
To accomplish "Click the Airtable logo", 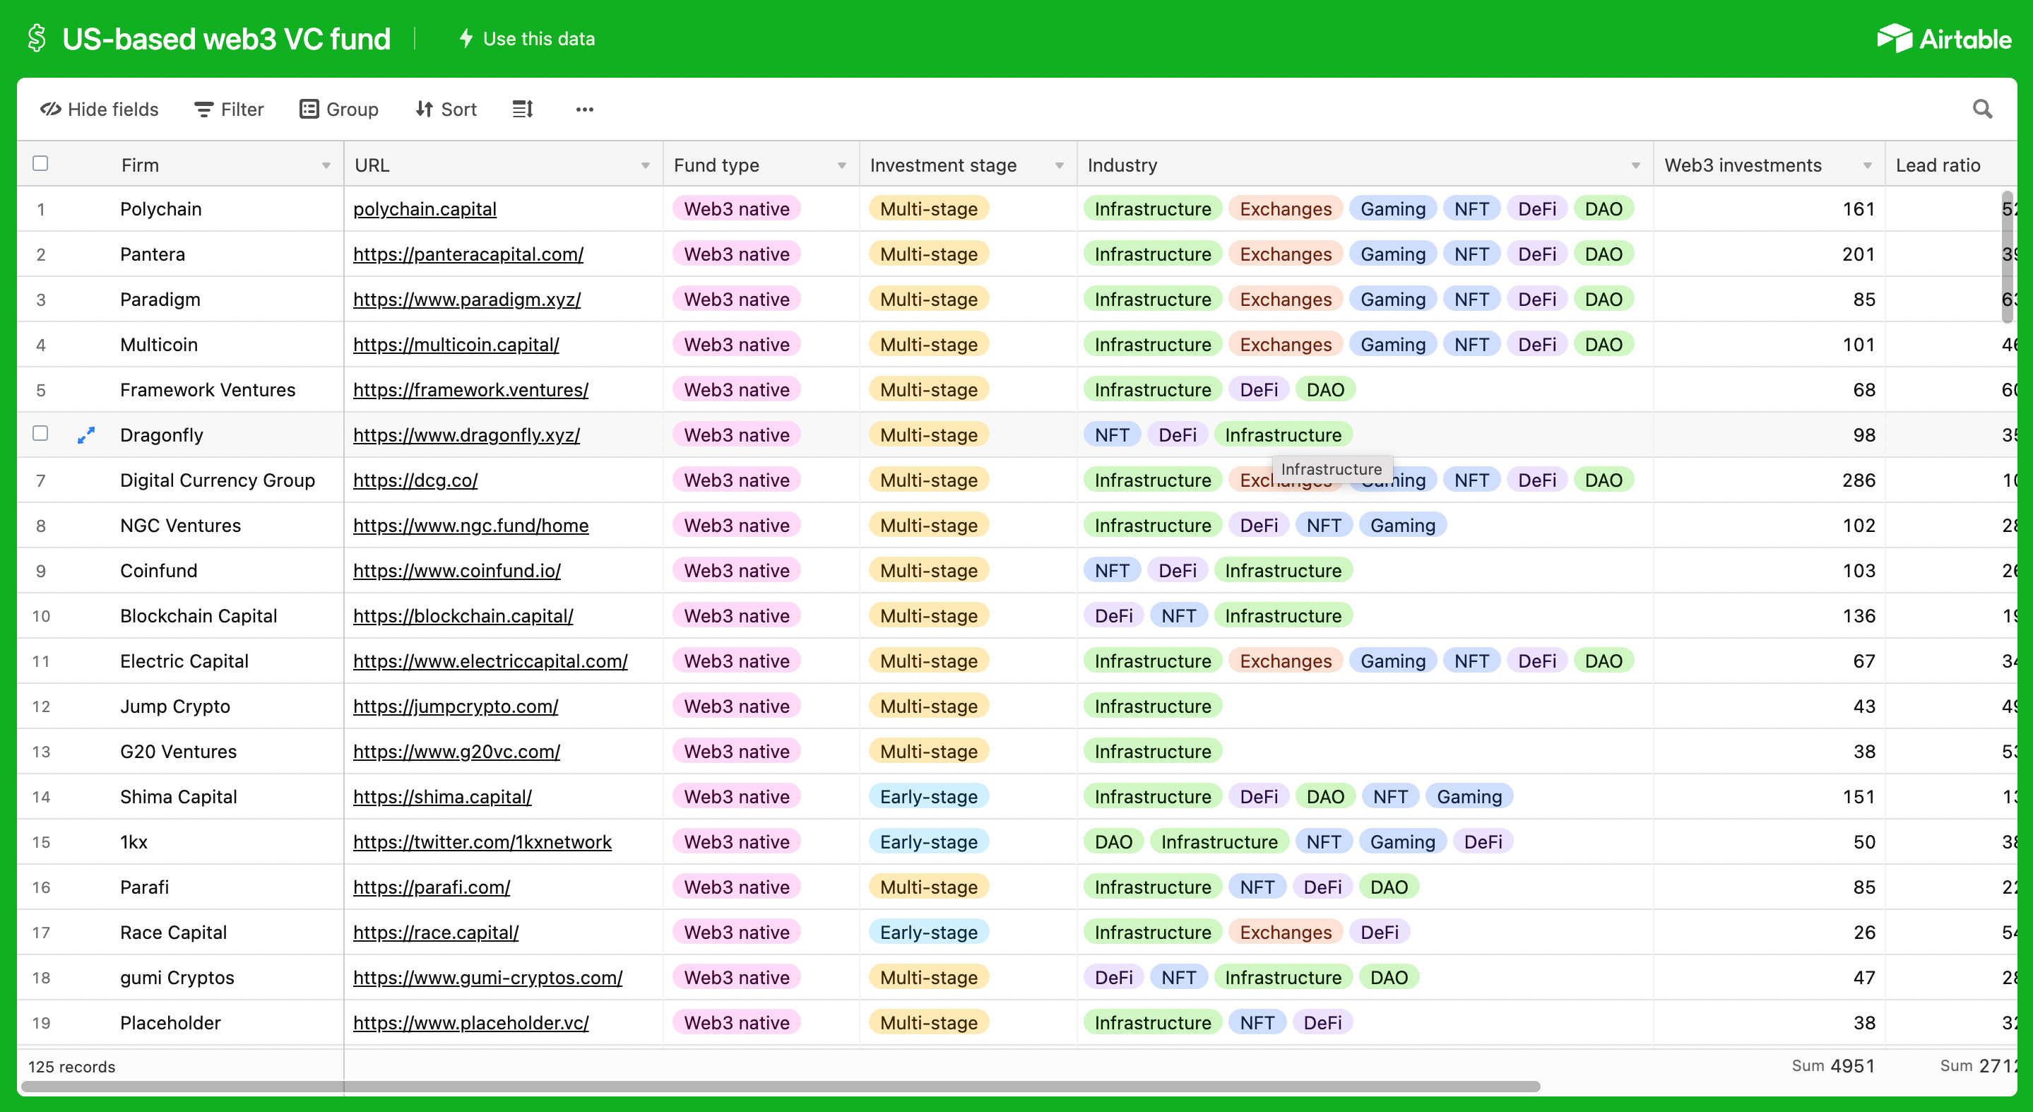I will [x=1945, y=38].
